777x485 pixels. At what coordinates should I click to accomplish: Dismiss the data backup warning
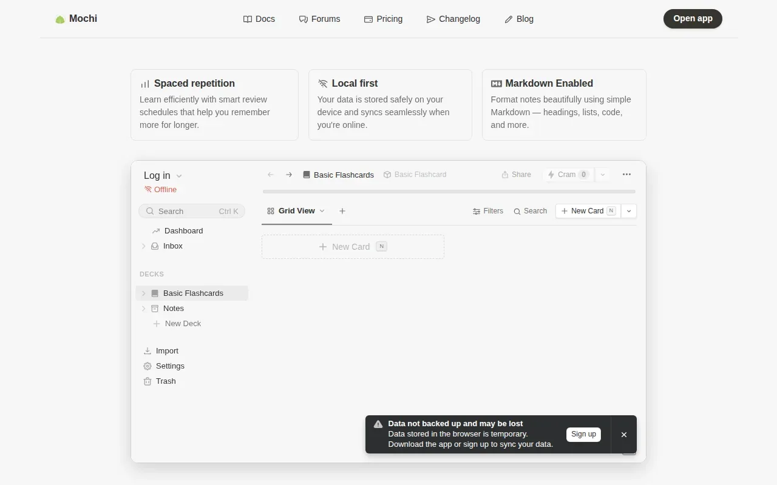click(624, 435)
